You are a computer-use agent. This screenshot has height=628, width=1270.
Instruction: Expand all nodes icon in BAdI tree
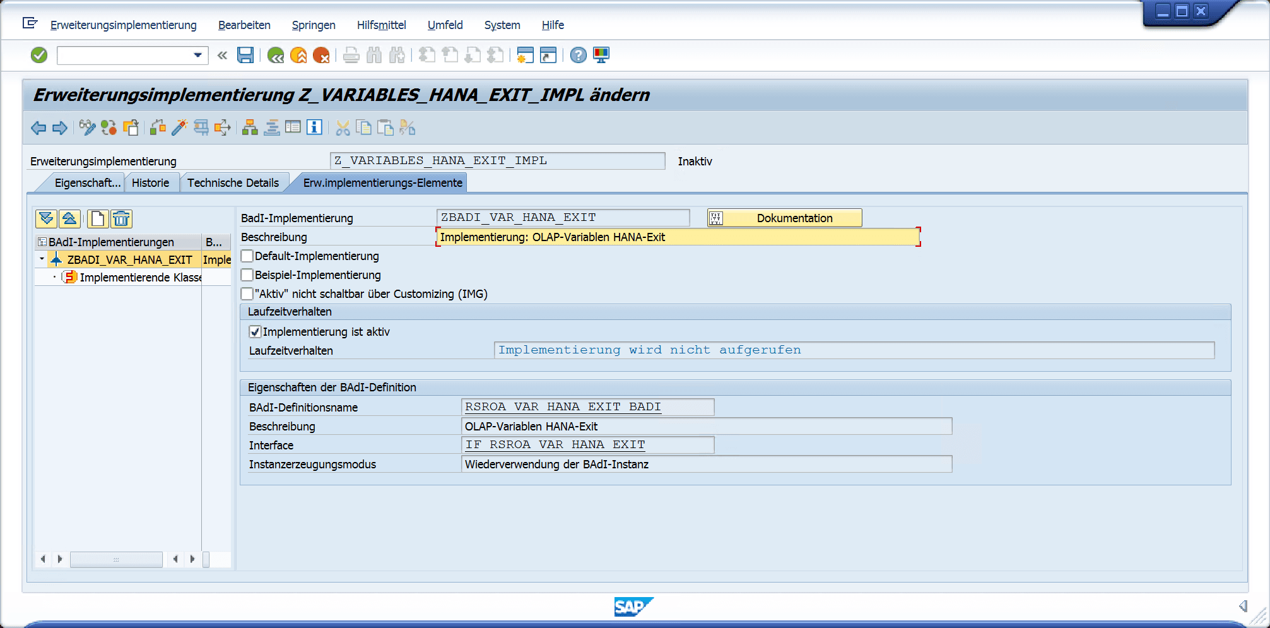(46, 219)
